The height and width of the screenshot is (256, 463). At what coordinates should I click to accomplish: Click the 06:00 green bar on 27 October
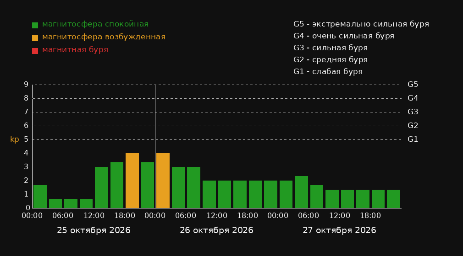click(x=317, y=197)
